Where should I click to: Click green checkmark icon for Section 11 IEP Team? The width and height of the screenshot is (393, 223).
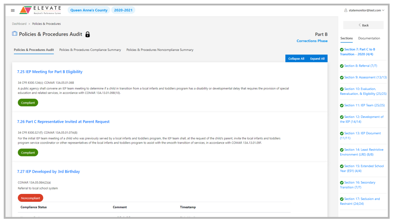click(342, 105)
